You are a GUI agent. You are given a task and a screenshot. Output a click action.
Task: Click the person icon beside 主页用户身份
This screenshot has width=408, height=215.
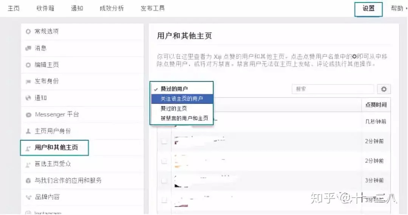coord(28,131)
